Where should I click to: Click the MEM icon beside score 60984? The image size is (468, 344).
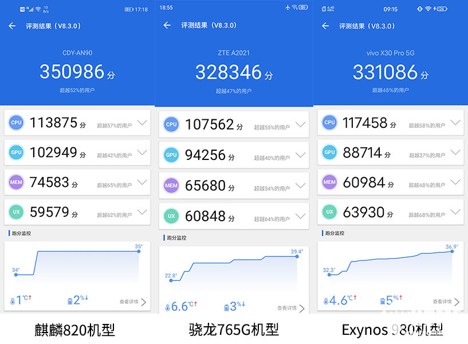[329, 182]
